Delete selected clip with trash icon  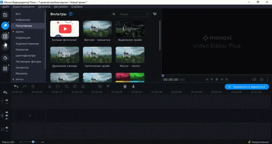click(33, 87)
